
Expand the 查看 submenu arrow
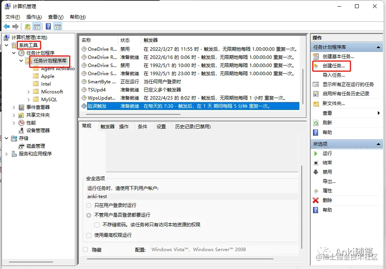(x=379, y=114)
